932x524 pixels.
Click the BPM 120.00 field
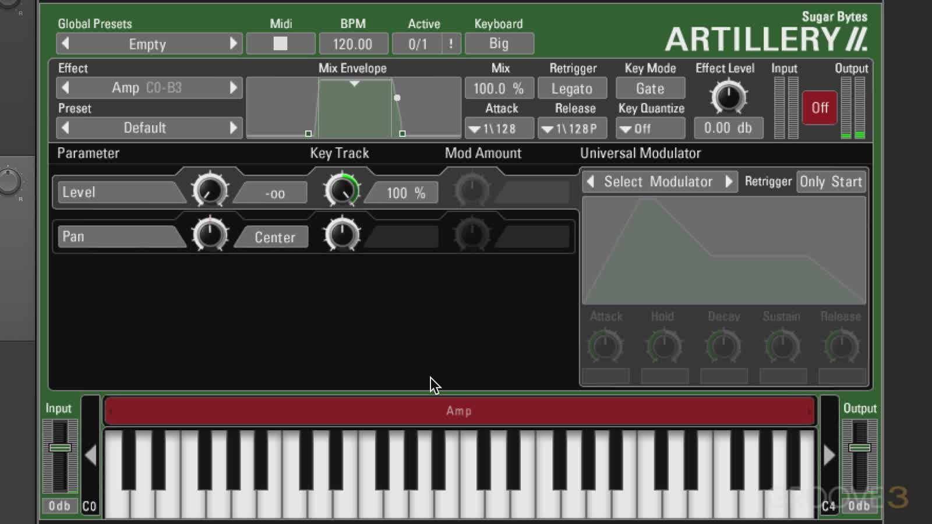(x=353, y=44)
